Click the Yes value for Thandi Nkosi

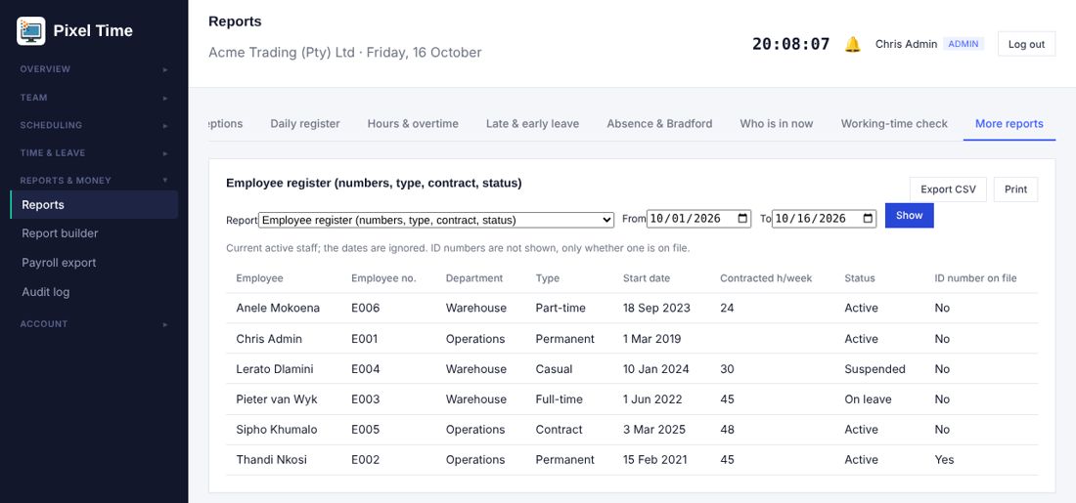(x=944, y=460)
